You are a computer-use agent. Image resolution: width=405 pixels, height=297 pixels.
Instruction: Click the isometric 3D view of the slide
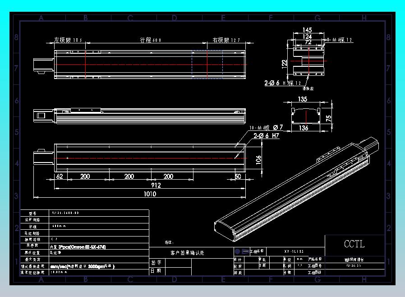pyautogui.click(x=296, y=190)
